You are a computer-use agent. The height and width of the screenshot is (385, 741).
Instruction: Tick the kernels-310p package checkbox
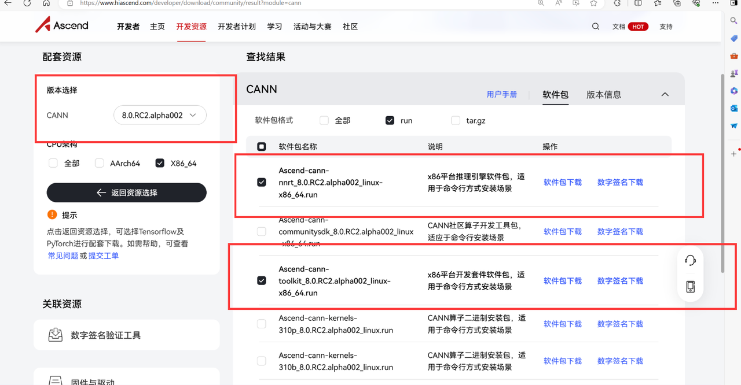(262, 324)
